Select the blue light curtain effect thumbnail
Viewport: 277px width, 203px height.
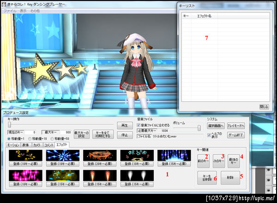pyautogui.click(x=174, y=155)
